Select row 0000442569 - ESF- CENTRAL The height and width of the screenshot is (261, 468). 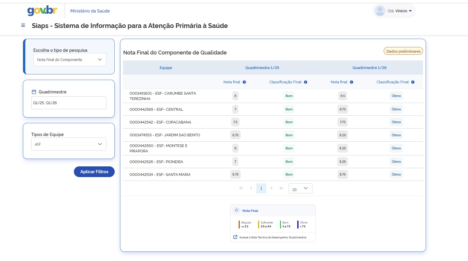(x=273, y=109)
